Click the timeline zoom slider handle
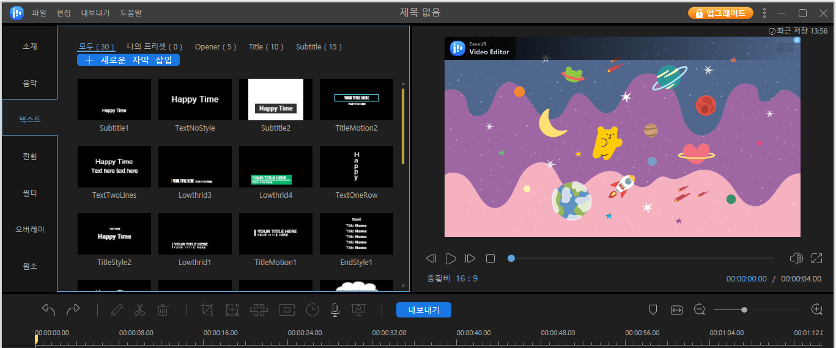 click(x=744, y=310)
